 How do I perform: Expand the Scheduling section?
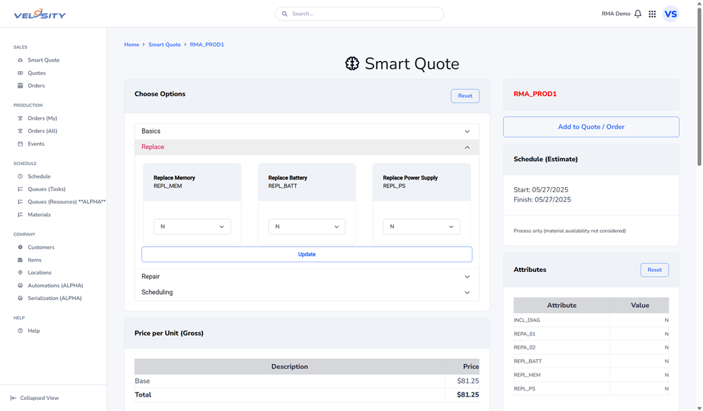coord(306,292)
